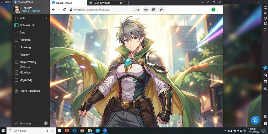Reload the current browser page
Screen dimensions: 268x134
(64, 10)
